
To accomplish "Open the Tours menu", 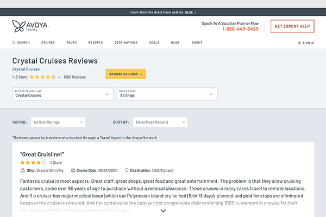I will [72, 42].
